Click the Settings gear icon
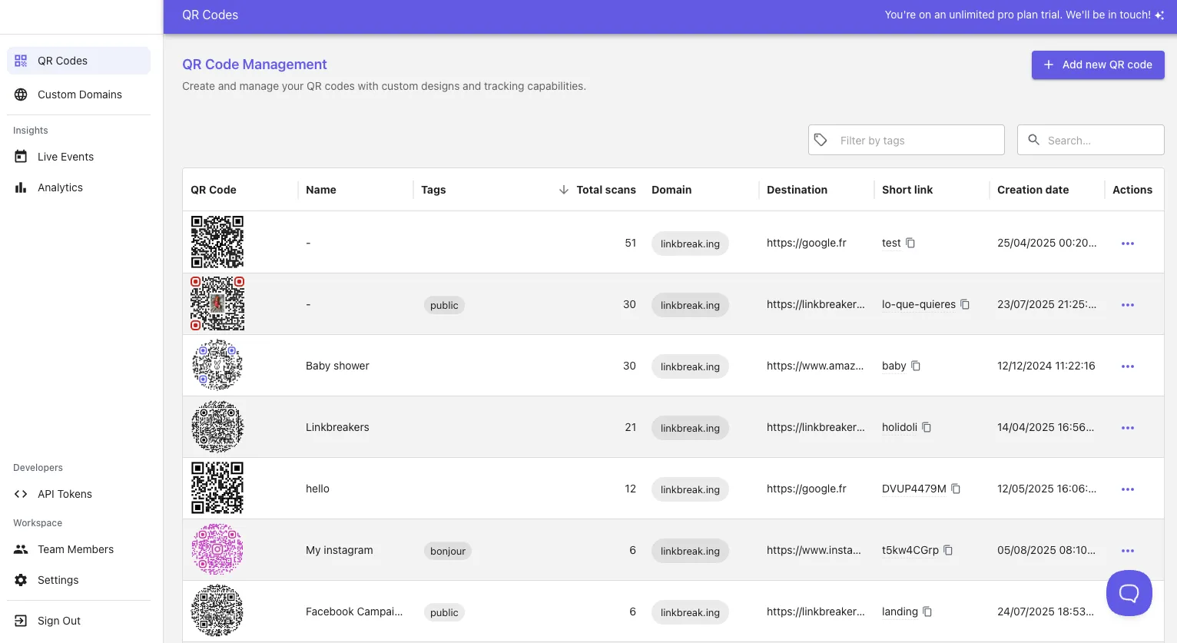This screenshot has height=643, width=1177. 21,580
